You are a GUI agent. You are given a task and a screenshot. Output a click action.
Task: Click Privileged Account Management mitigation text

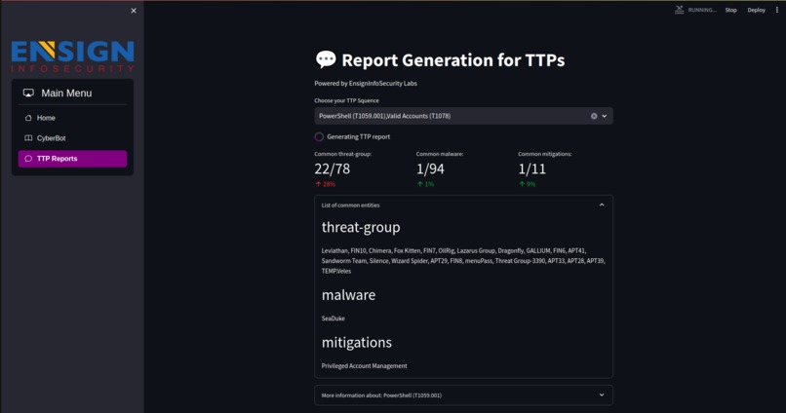click(x=364, y=366)
